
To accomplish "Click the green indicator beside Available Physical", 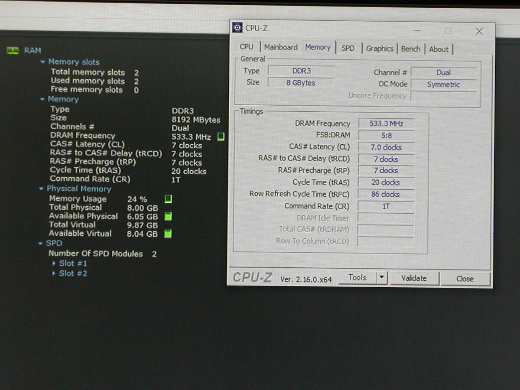I will click(x=168, y=216).
